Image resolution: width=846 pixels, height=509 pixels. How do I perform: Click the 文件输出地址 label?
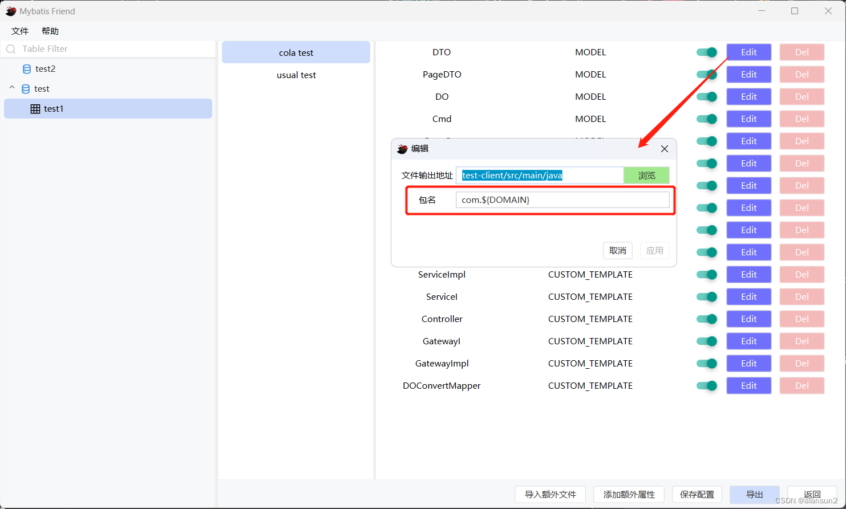pyautogui.click(x=427, y=176)
